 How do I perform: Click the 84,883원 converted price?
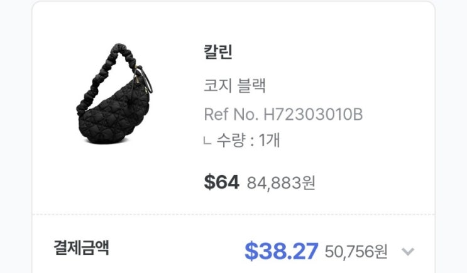[281, 183]
